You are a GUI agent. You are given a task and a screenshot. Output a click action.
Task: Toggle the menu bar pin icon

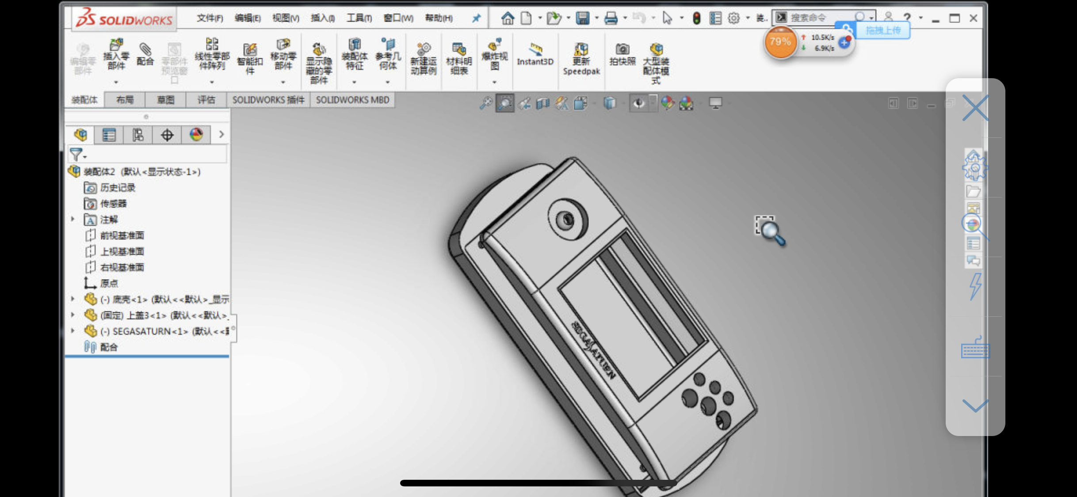point(476,18)
